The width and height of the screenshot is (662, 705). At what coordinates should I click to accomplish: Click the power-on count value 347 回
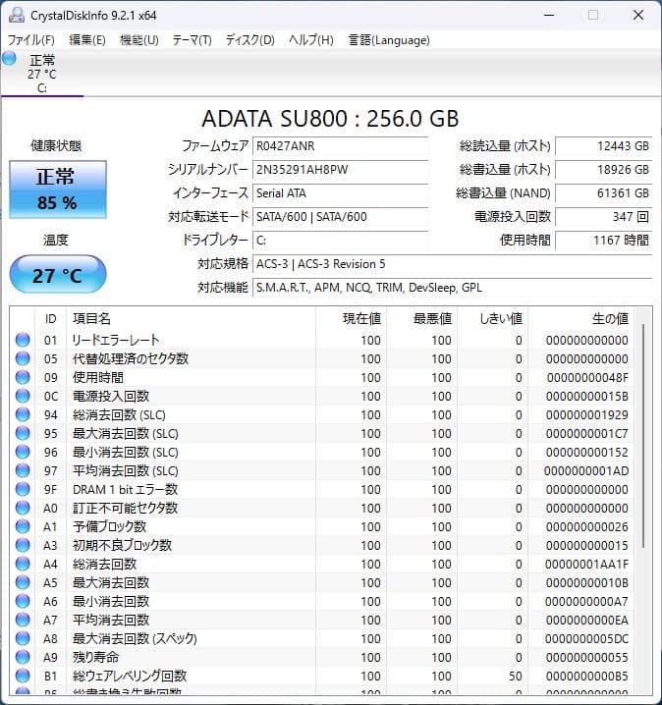tap(603, 217)
